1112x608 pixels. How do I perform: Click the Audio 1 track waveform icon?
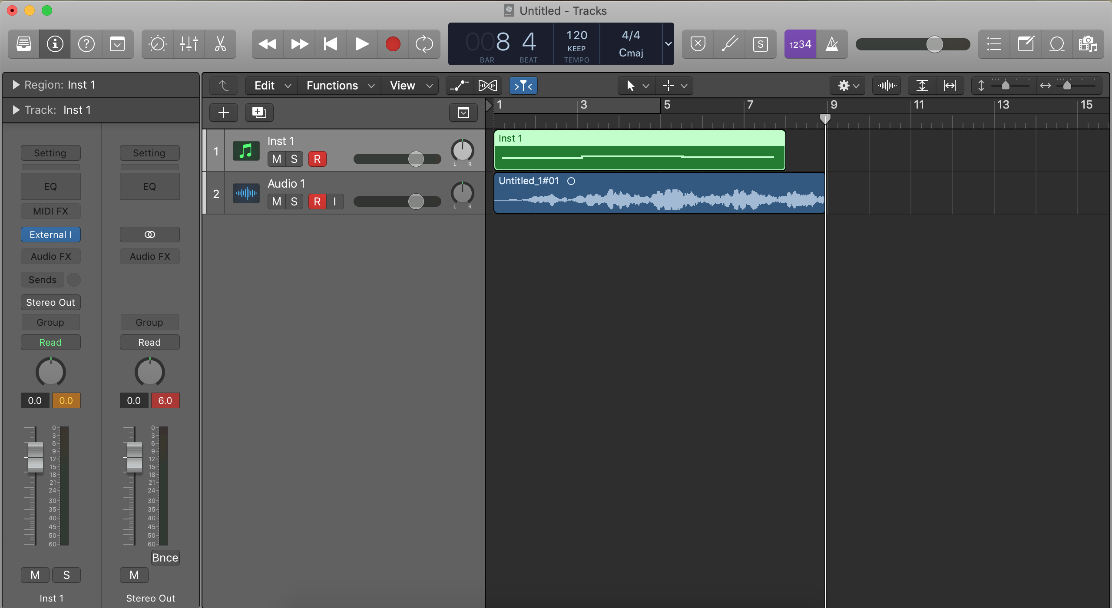246,193
